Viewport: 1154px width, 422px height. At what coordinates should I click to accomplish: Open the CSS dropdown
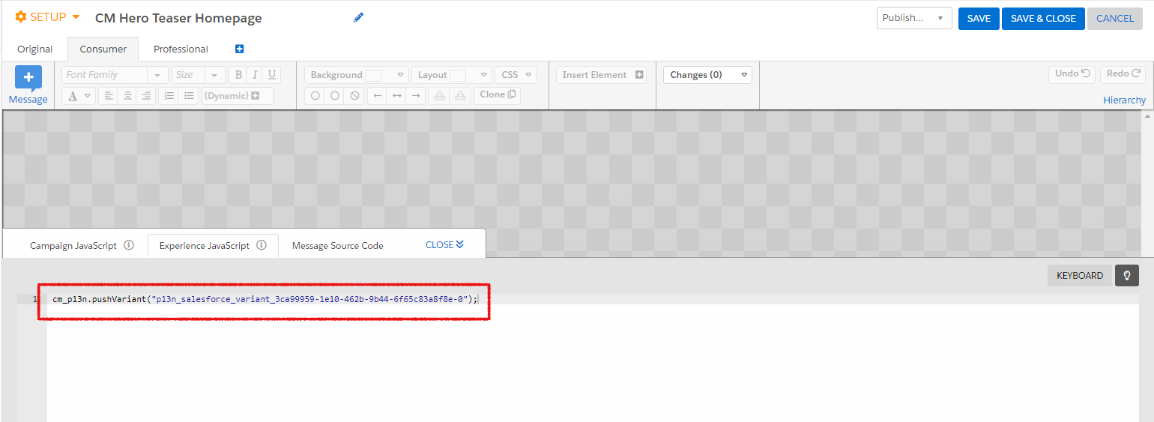tap(516, 75)
